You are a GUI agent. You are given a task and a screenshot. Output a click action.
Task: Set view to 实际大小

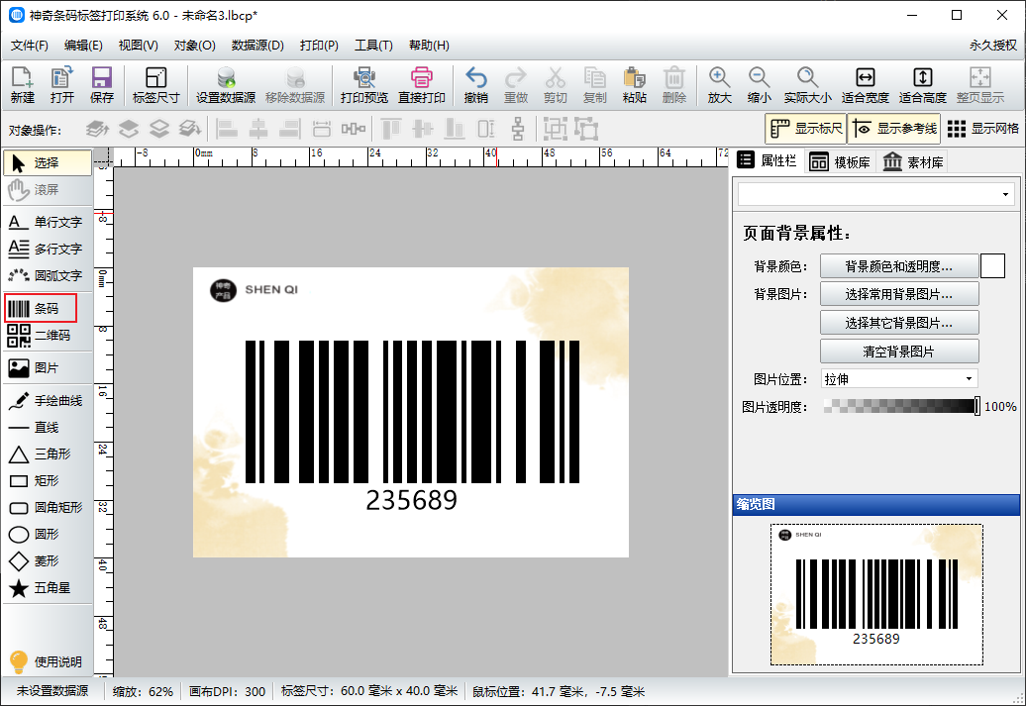(807, 85)
